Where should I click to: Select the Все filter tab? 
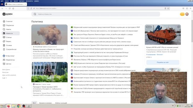(x=34, y=103)
